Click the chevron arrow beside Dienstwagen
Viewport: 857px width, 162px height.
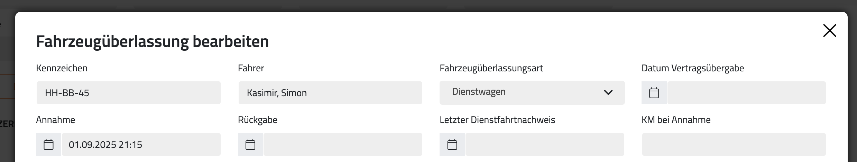(608, 92)
